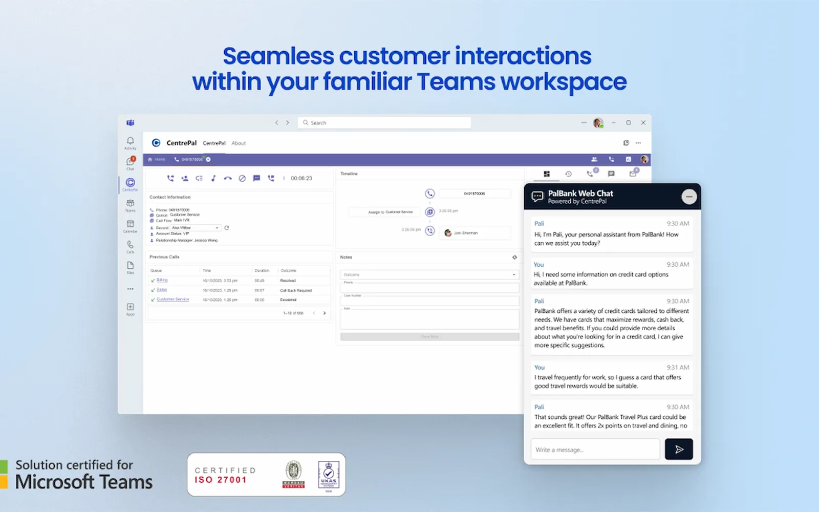Open Files in the Teams sidebar
Screen dimensions: 819x512
click(131, 268)
